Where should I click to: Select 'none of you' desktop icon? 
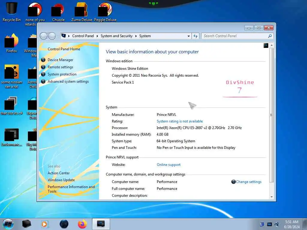(35, 14)
